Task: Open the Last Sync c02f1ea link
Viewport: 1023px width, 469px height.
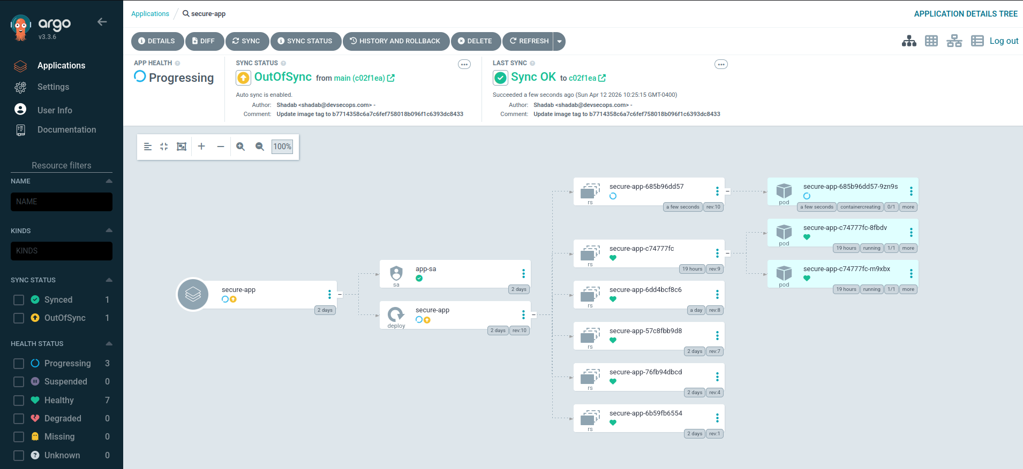Action: click(582, 78)
